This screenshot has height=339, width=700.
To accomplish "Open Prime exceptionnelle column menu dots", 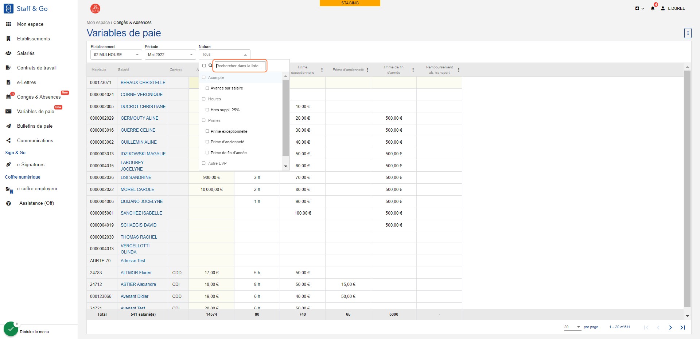I will (322, 70).
